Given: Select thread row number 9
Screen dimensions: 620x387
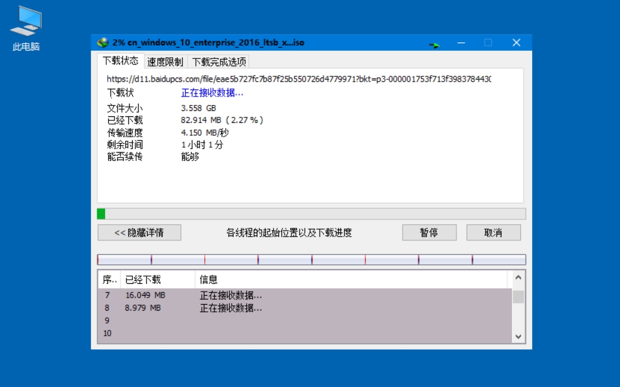Looking at the screenshot, I should tap(305, 321).
